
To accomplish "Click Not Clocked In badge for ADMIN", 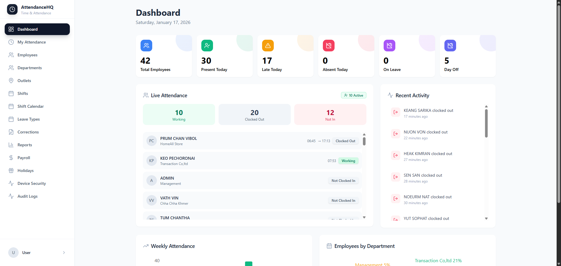I will coord(343,181).
